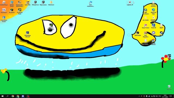Open the notification center icon
Viewport: 174px width, 98px height.
pyautogui.click(x=171, y=96)
